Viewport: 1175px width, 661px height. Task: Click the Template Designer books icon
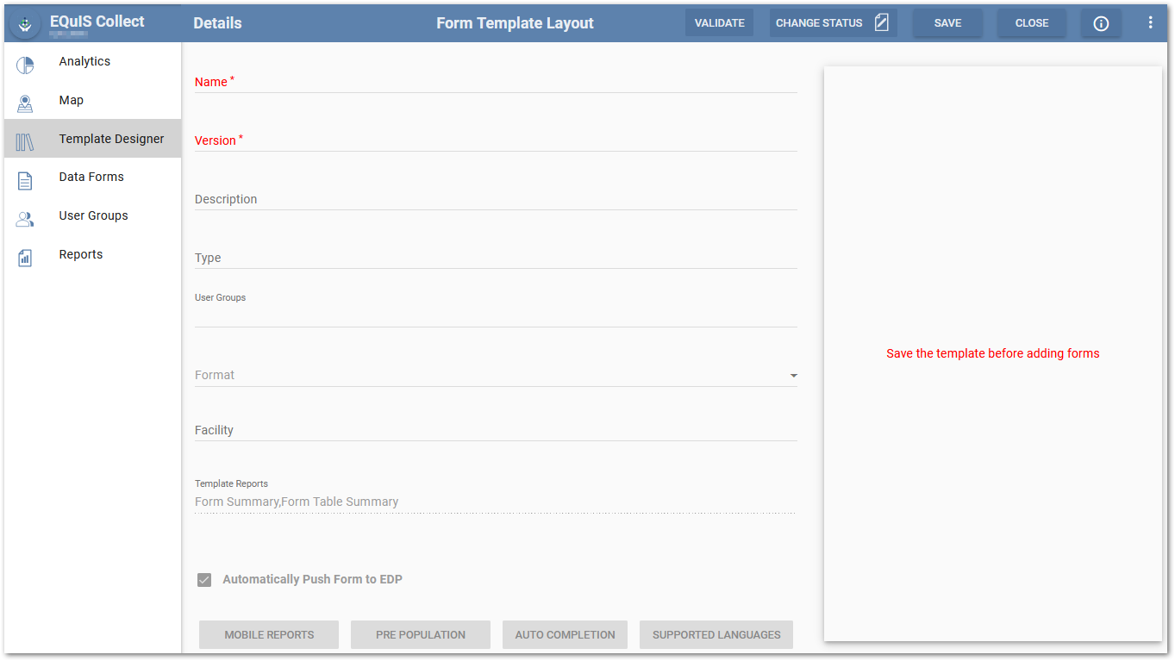coord(25,139)
